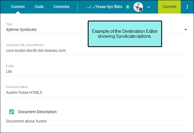Open the three-dot more options menu
The width and height of the screenshot is (194, 133).
(187, 7)
